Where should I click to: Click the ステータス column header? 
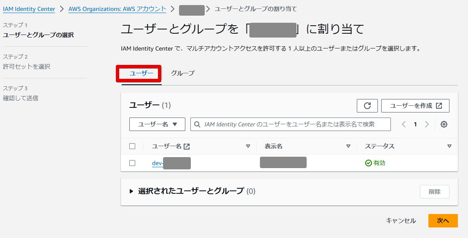point(380,146)
